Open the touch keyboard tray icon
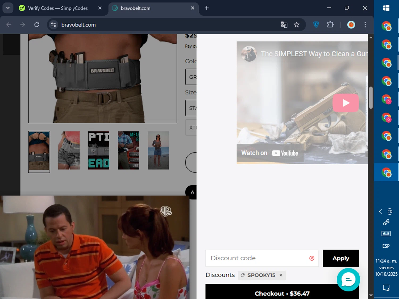The height and width of the screenshot is (299, 399). (x=386, y=234)
